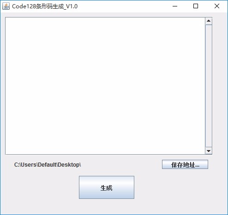The width and height of the screenshot is (228, 215).
Task: Close the Code128条形码生成_V1.0 window
Action: pos(217,6)
